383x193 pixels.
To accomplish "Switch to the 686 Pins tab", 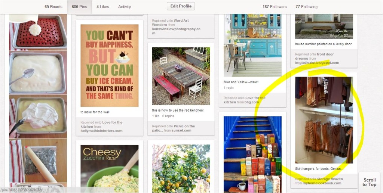I will (x=79, y=7).
